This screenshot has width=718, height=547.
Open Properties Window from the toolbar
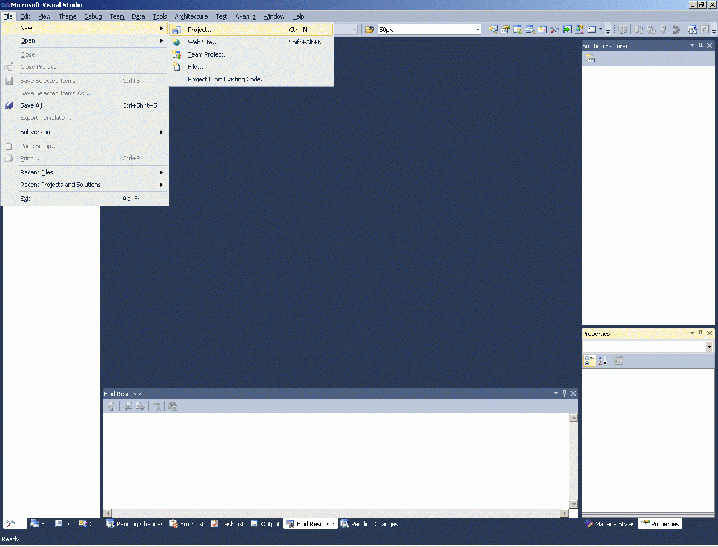click(x=505, y=30)
